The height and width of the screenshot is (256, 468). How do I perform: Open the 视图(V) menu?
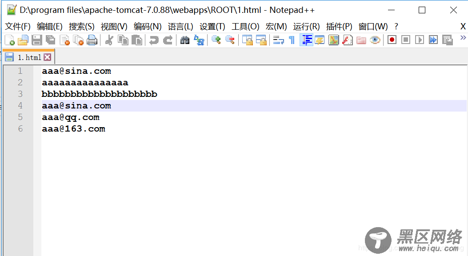coord(114,27)
